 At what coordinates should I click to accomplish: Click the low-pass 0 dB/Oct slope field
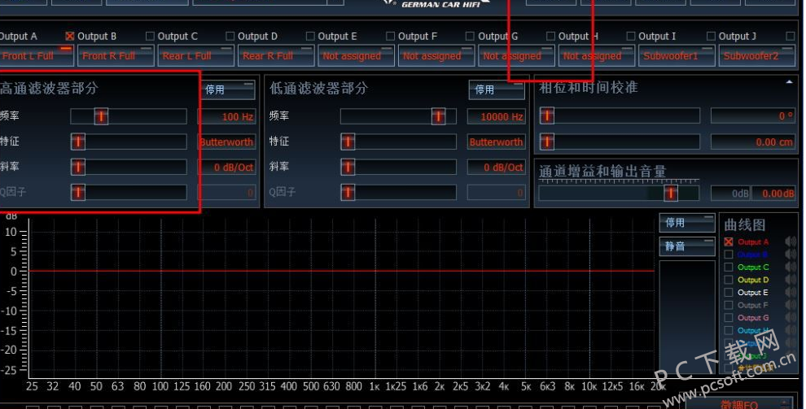[497, 167]
